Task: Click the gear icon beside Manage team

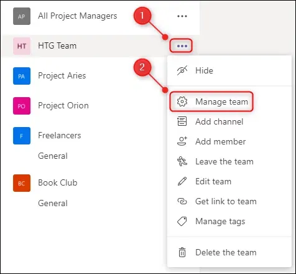Action: point(182,102)
